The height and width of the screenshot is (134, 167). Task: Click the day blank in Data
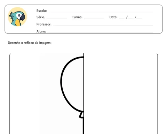coord(122,18)
